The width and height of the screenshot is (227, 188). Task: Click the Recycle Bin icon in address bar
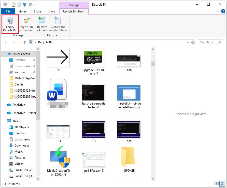click(x=31, y=42)
